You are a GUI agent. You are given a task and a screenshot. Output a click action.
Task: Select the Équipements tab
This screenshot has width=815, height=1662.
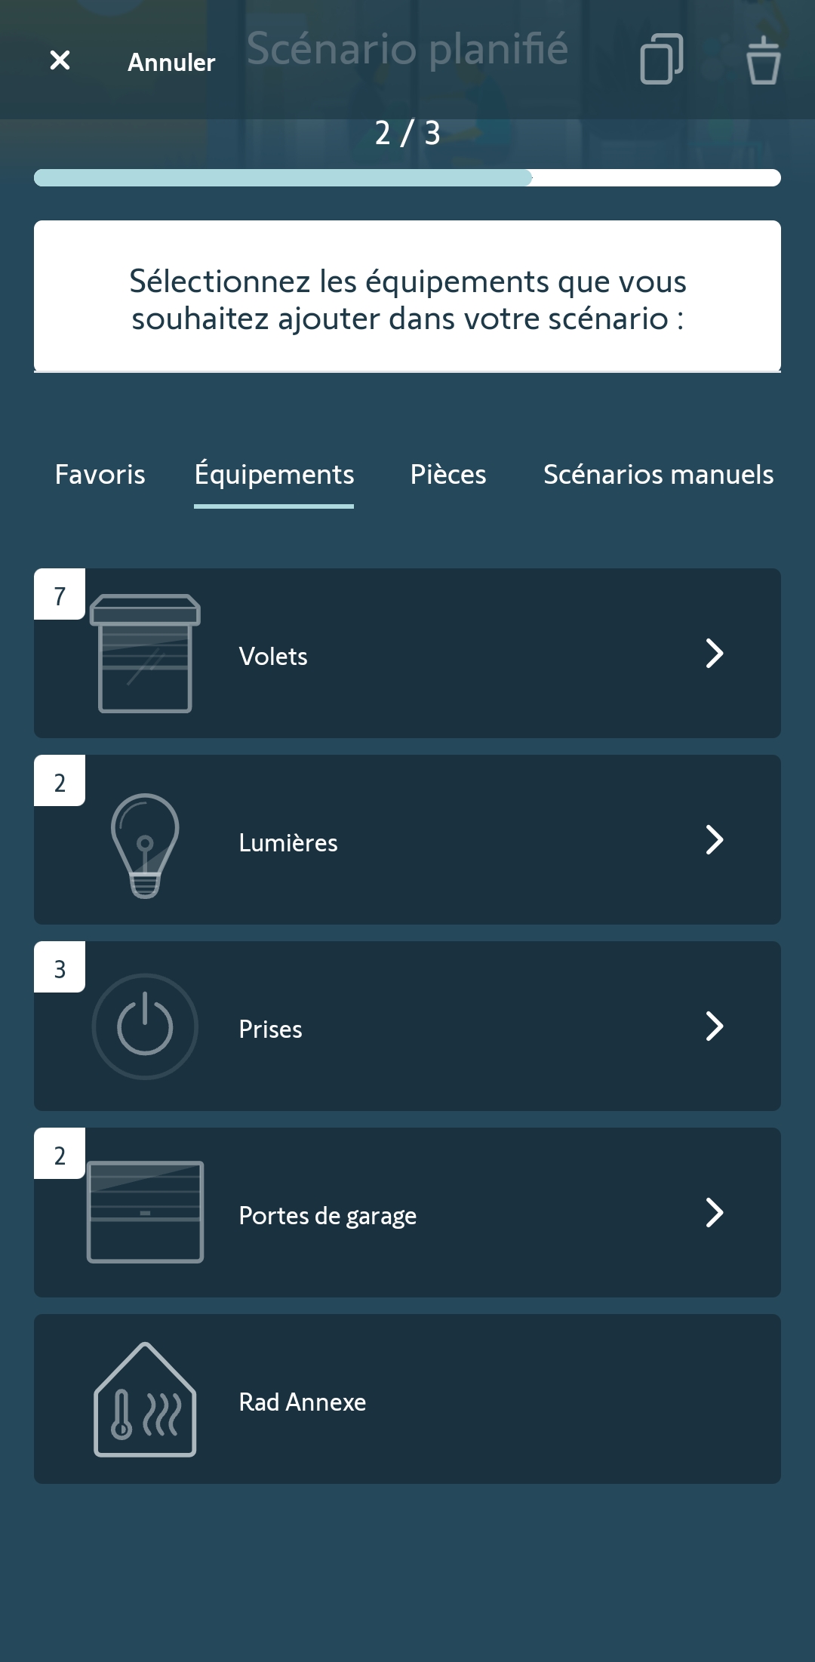click(x=274, y=475)
